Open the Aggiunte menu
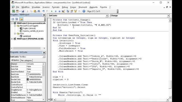This screenshot has height=102, width=182. (x=94, y=7)
